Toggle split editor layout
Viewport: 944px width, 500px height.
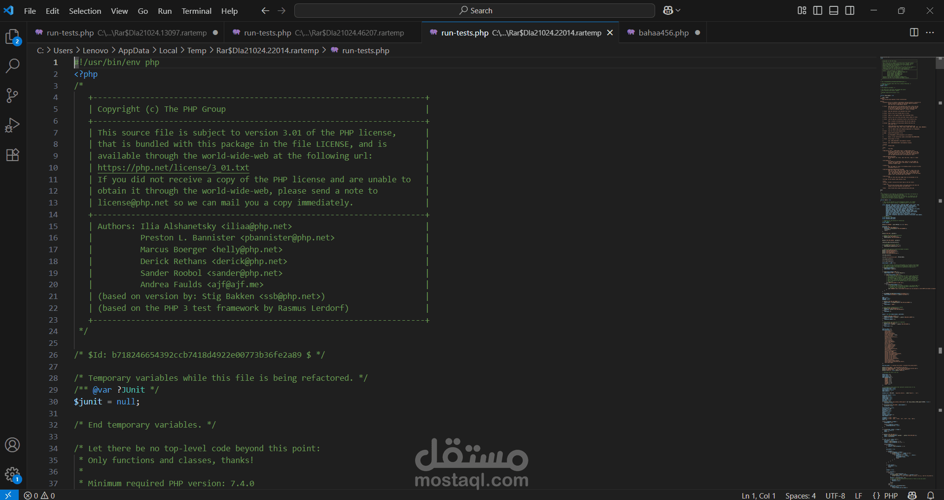tap(914, 33)
